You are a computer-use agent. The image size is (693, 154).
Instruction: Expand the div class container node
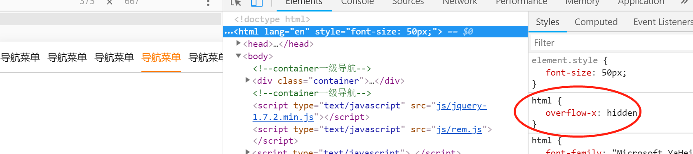[x=248, y=80]
